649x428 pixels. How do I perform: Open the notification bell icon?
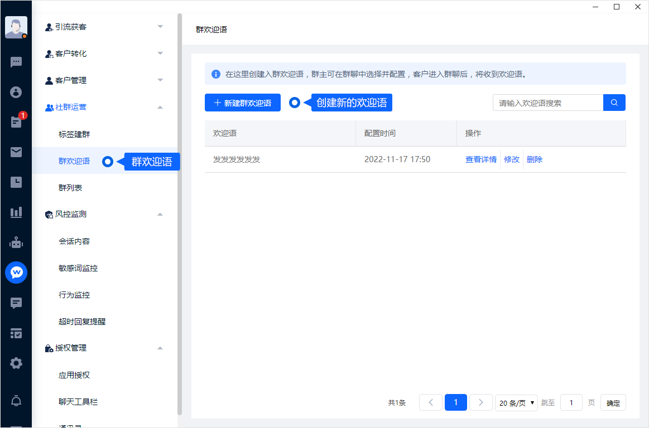(16, 400)
